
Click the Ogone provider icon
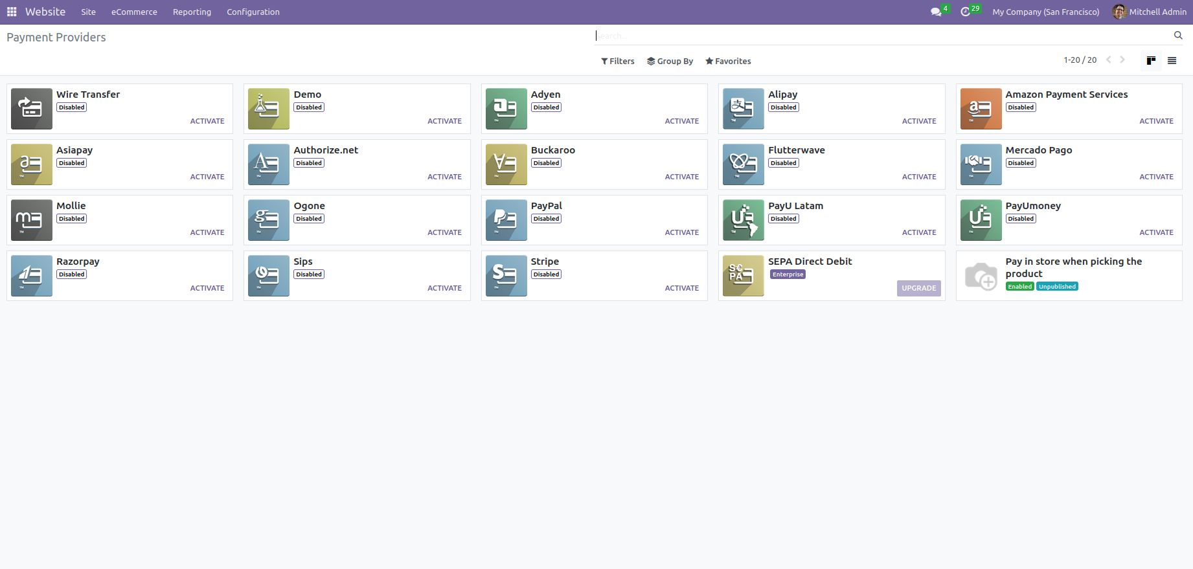tap(269, 220)
